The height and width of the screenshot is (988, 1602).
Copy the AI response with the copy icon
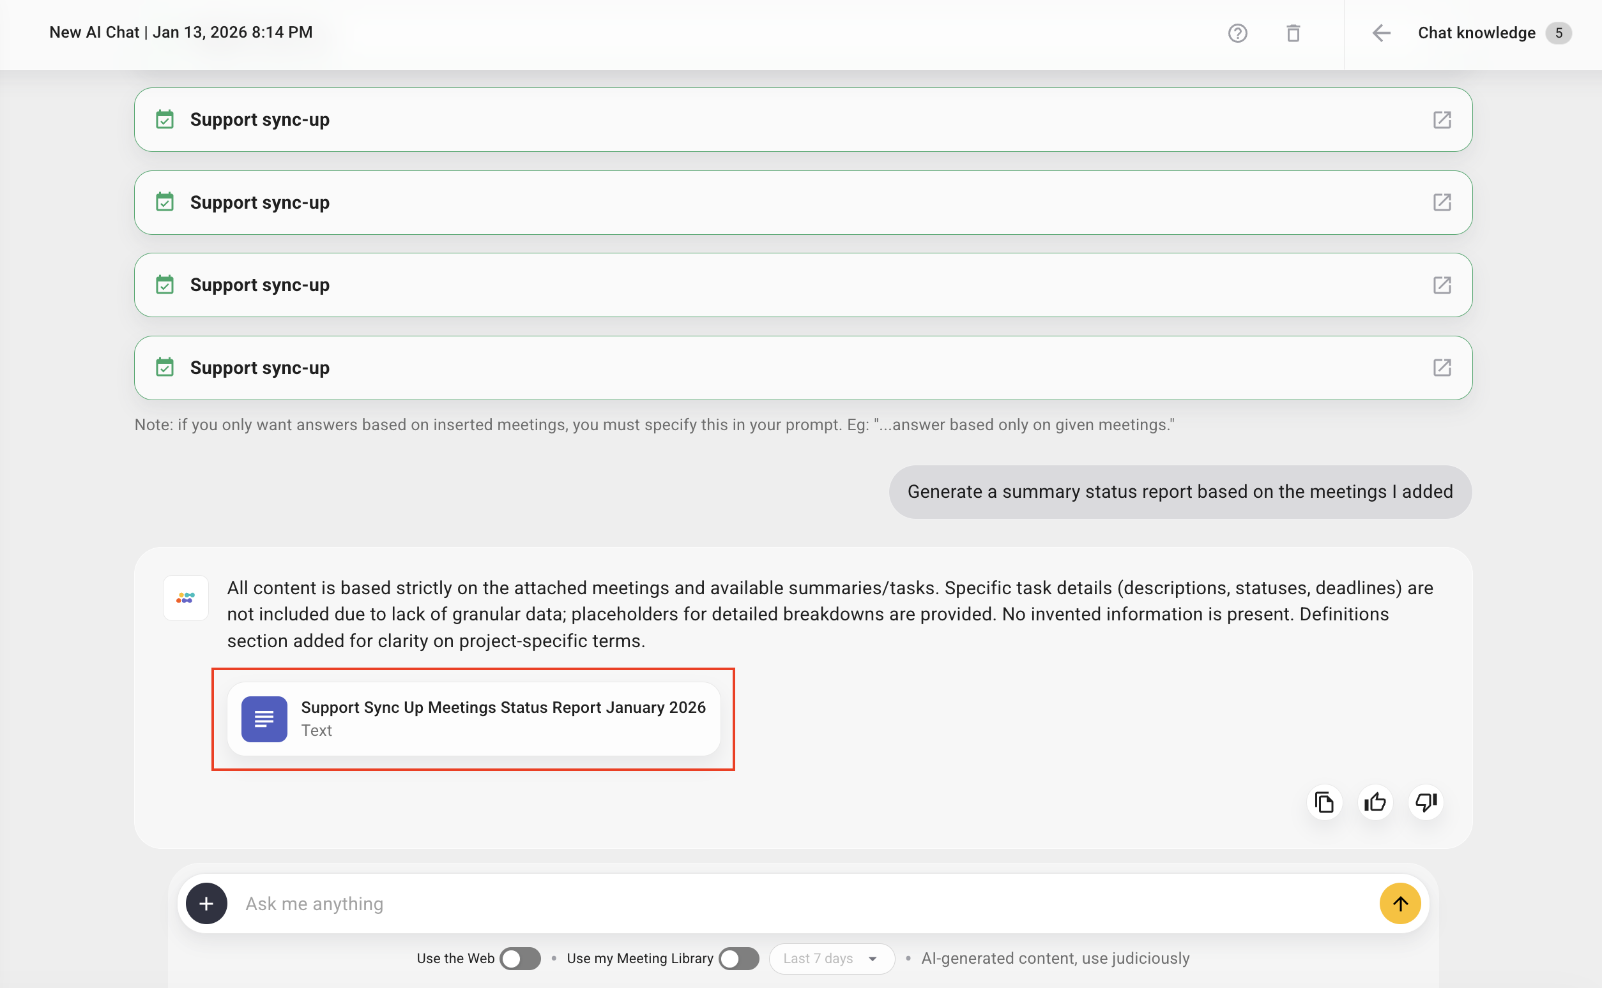coord(1324,802)
